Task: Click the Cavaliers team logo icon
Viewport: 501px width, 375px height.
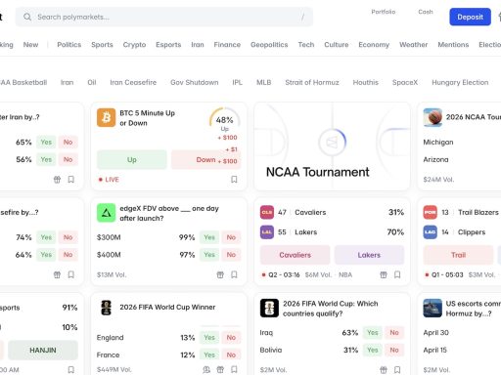Action: (x=267, y=212)
